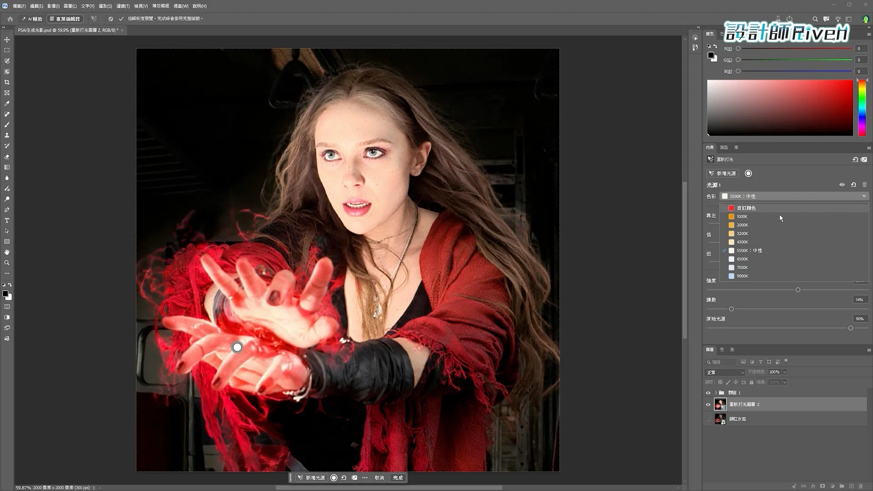Select the Eraser tool
The image size is (873, 491).
(7, 157)
